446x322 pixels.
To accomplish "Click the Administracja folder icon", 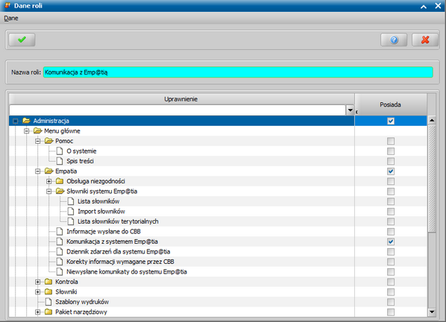I will point(26,121).
